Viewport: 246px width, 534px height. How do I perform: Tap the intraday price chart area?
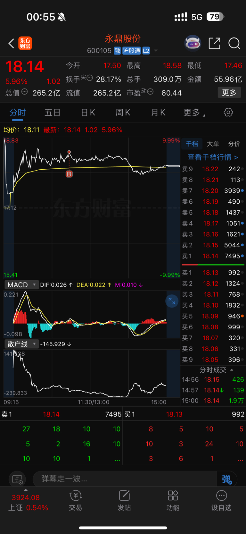pyautogui.click(x=92, y=208)
